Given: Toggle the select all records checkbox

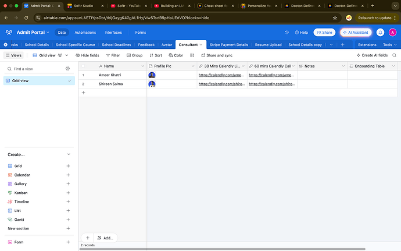Looking at the screenshot, I should tap(83, 66).
